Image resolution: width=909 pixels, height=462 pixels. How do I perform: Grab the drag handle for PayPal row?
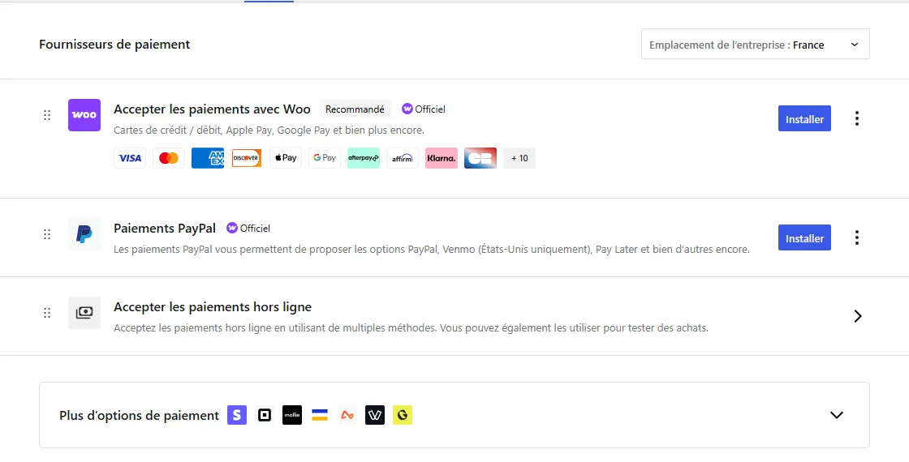[47, 234]
